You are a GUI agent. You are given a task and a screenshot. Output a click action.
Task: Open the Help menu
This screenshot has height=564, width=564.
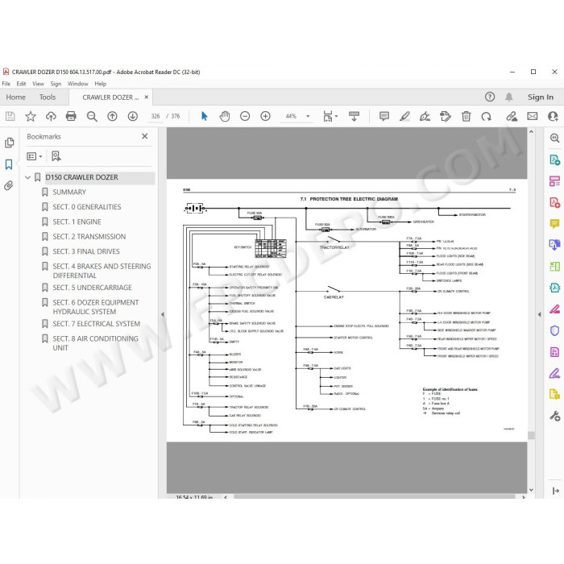click(x=101, y=84)
